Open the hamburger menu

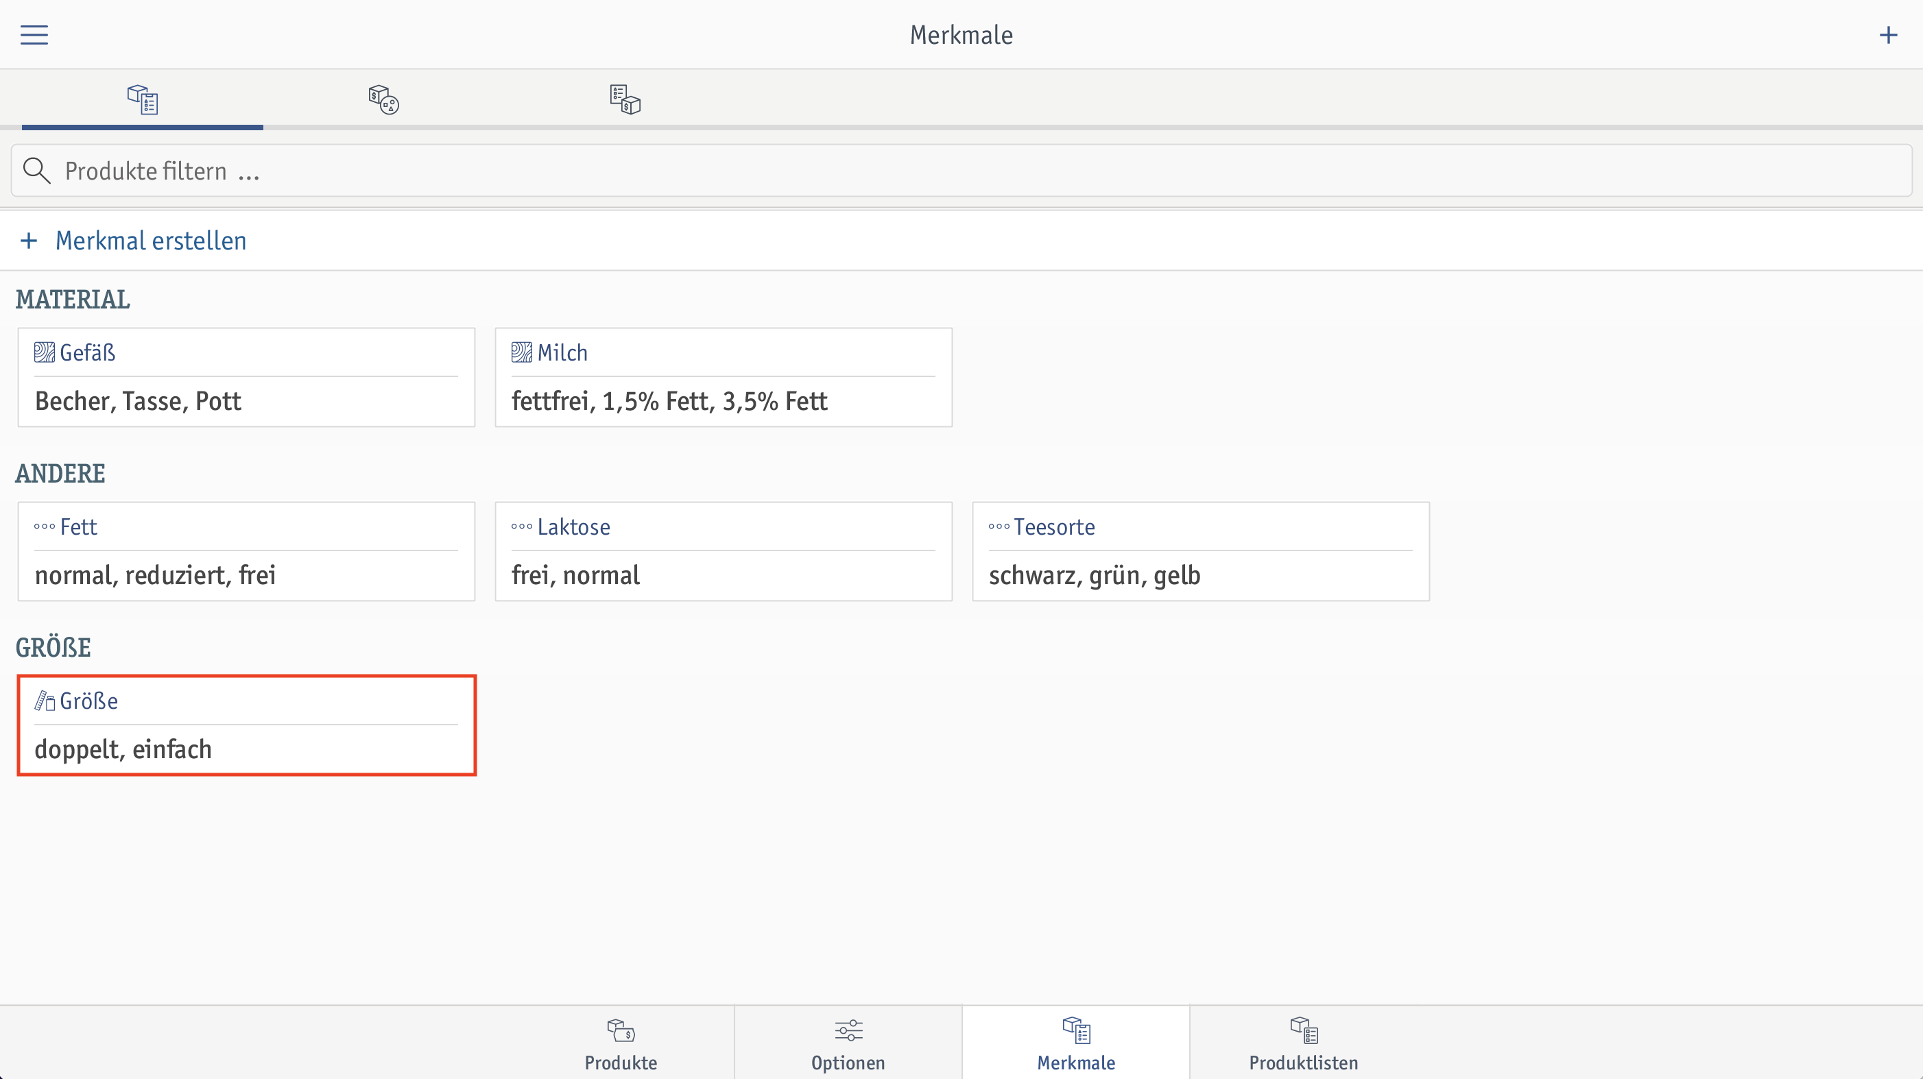tap(34, 35)
